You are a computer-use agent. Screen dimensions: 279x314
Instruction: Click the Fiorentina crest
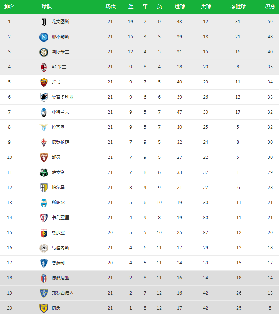coord(44,142)
